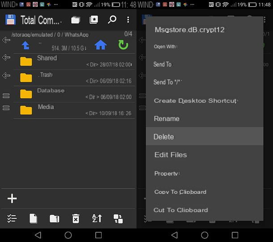Choose Send To (without */*) in the menu
This screenshot has width=273, height=242.
[205, 64]
